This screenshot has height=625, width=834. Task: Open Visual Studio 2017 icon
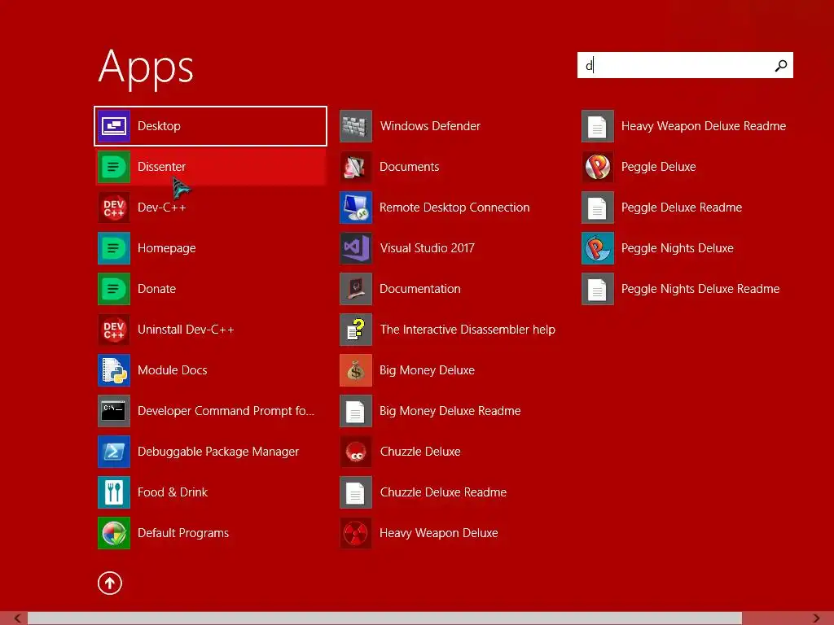[x=356, y=248]
